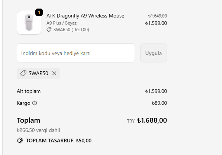Click the TOPLAM TASARRUF savings tag icon
This screenshot has height=155, width=222.
tap(20, 141)
